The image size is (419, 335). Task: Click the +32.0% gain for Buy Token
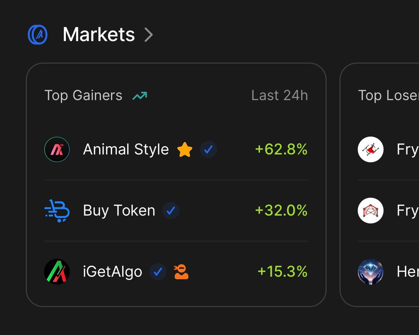click(x=281, y=211)
